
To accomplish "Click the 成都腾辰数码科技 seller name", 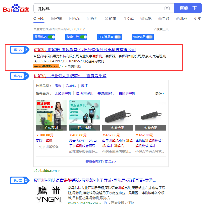I will pos(83,152).
